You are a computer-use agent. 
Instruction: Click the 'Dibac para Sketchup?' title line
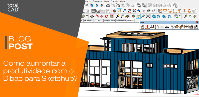40,79
